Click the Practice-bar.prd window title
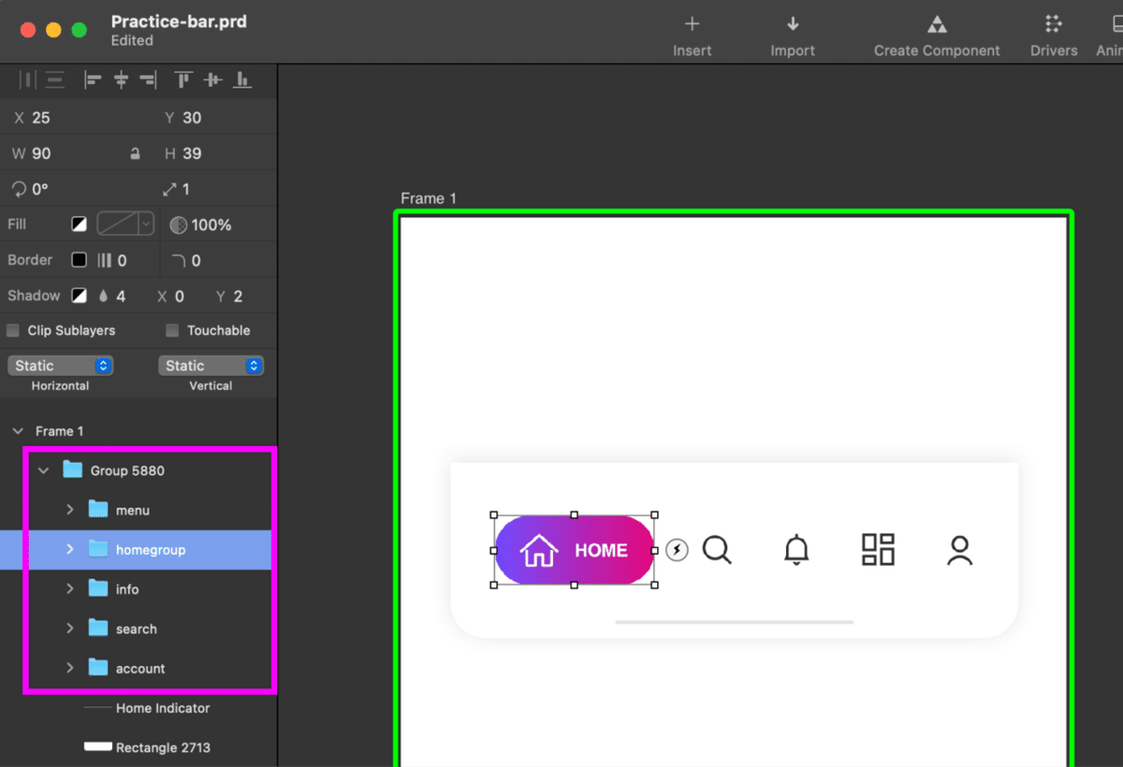 click(x=179, y=22)
